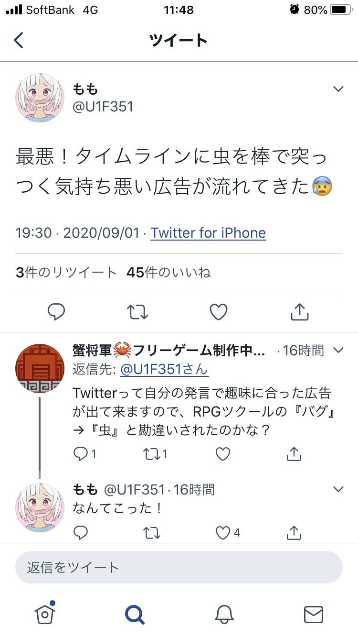Expand options chevron on 蟹将軍's reply
Image resolution: width=358 pixels, height=638 pixels.
tap(338, 350)
